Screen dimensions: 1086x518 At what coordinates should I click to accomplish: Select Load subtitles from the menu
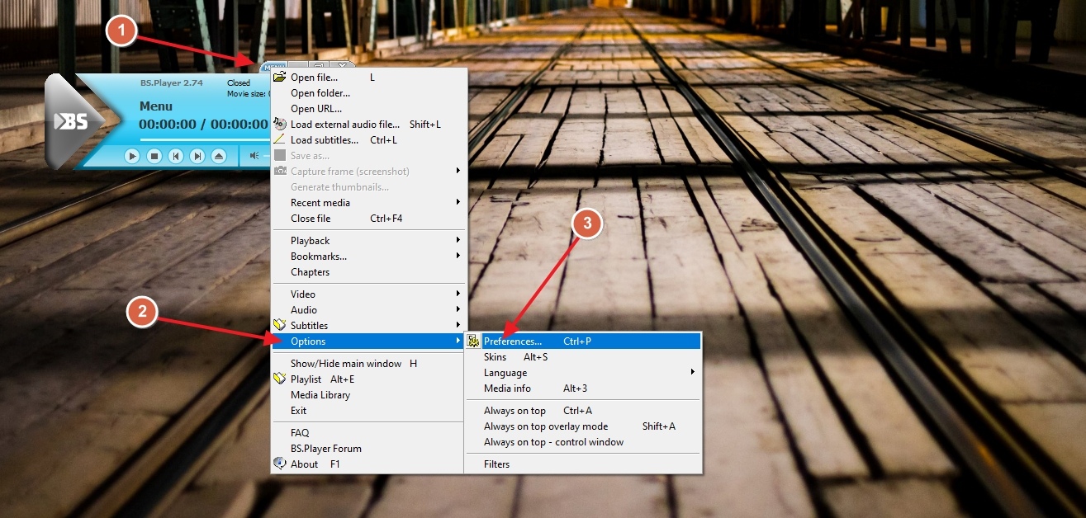point(324,140)
